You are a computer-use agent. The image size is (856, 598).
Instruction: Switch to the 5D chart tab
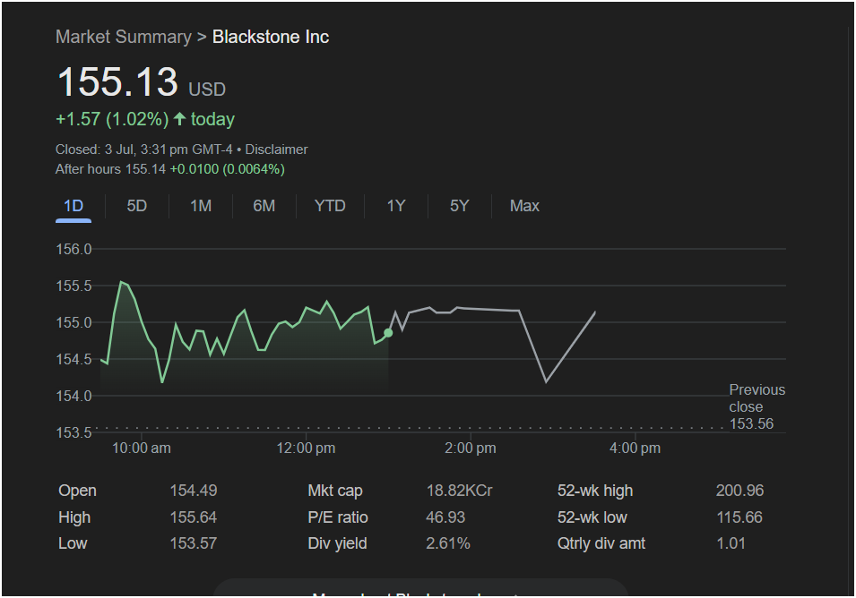(137, 206)
